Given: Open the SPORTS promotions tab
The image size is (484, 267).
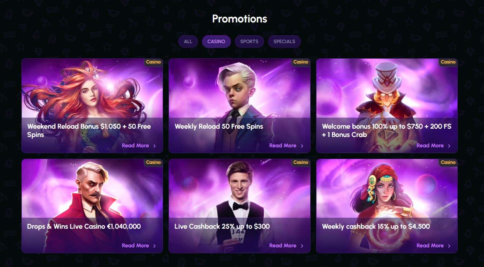Looking at the screenshot, I should (249, 41).
